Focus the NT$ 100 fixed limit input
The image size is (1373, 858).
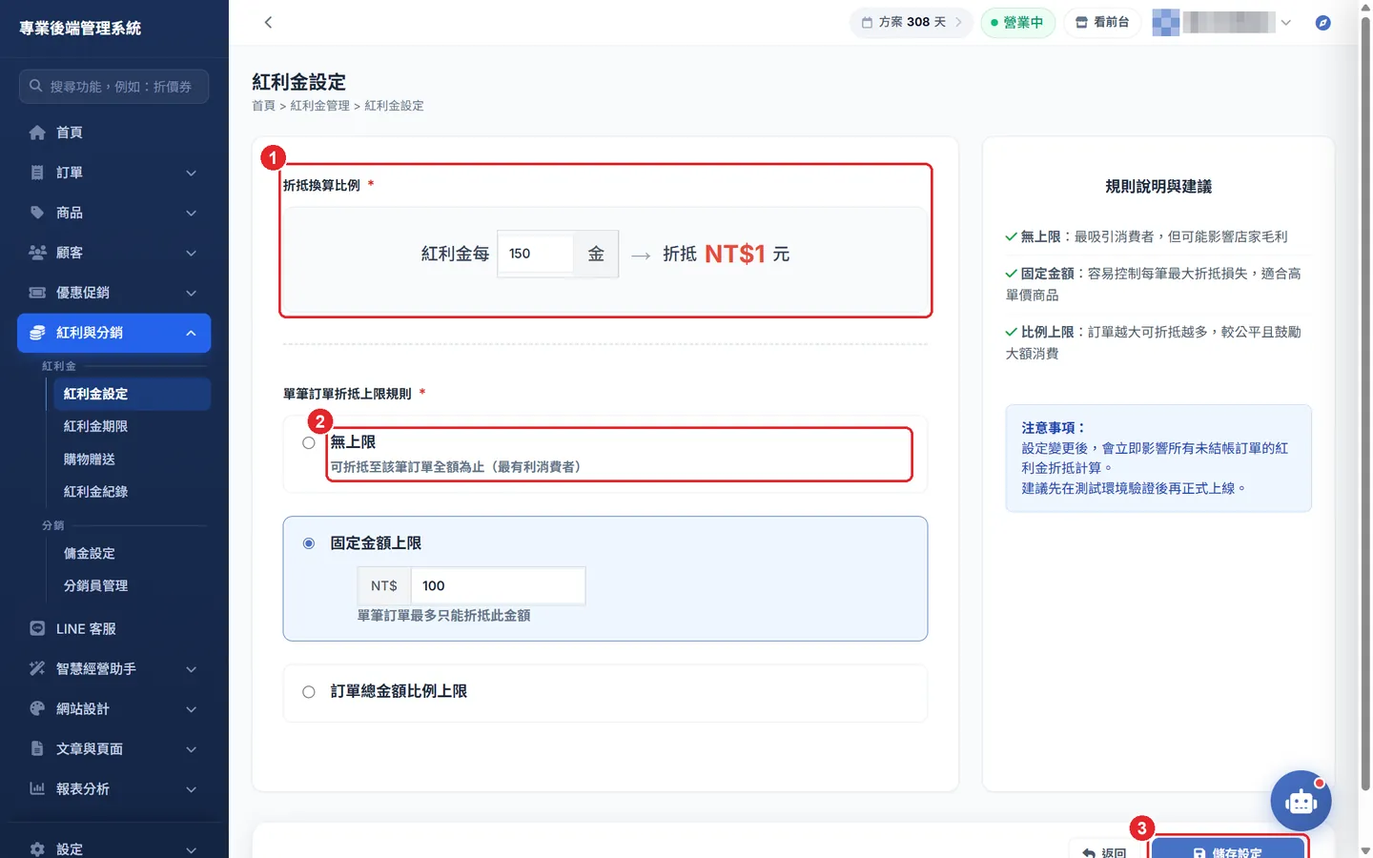(498, 585)
